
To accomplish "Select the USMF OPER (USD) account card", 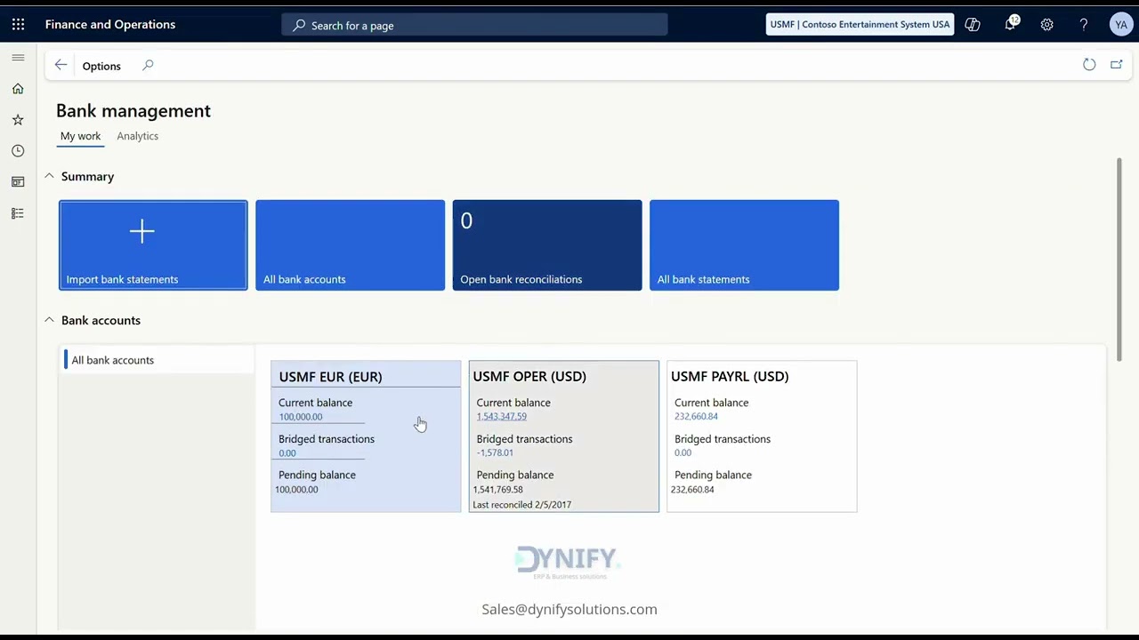I will click(564, 436).
